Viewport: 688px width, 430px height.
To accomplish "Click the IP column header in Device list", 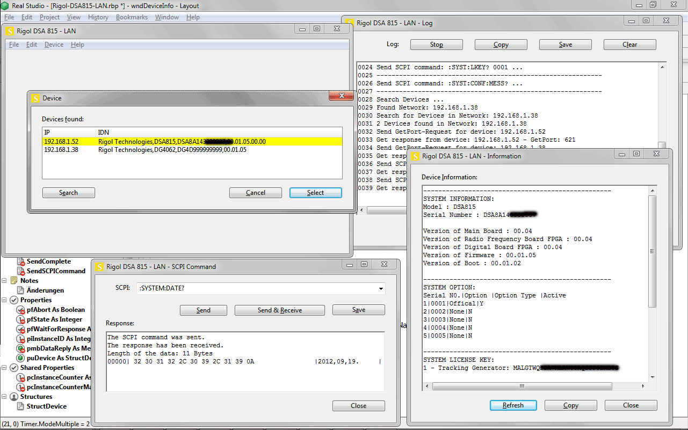I will pos(69,132).
